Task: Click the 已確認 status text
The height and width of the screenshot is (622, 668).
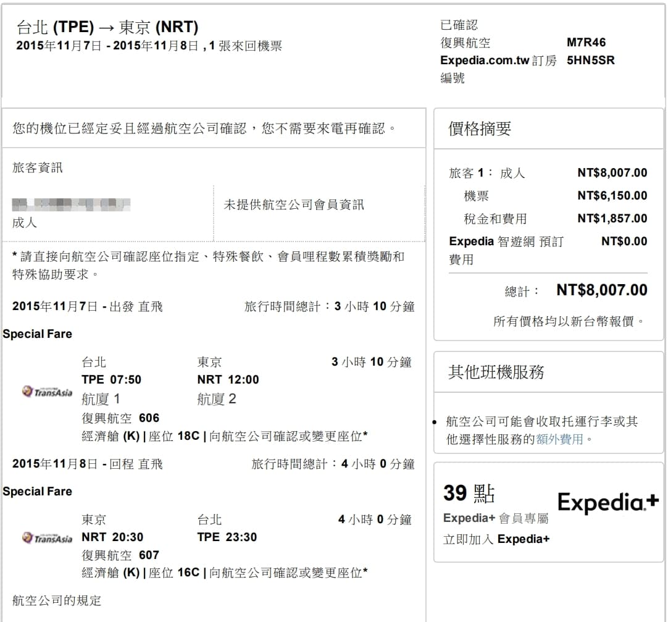Action: [x=459, y=25]
